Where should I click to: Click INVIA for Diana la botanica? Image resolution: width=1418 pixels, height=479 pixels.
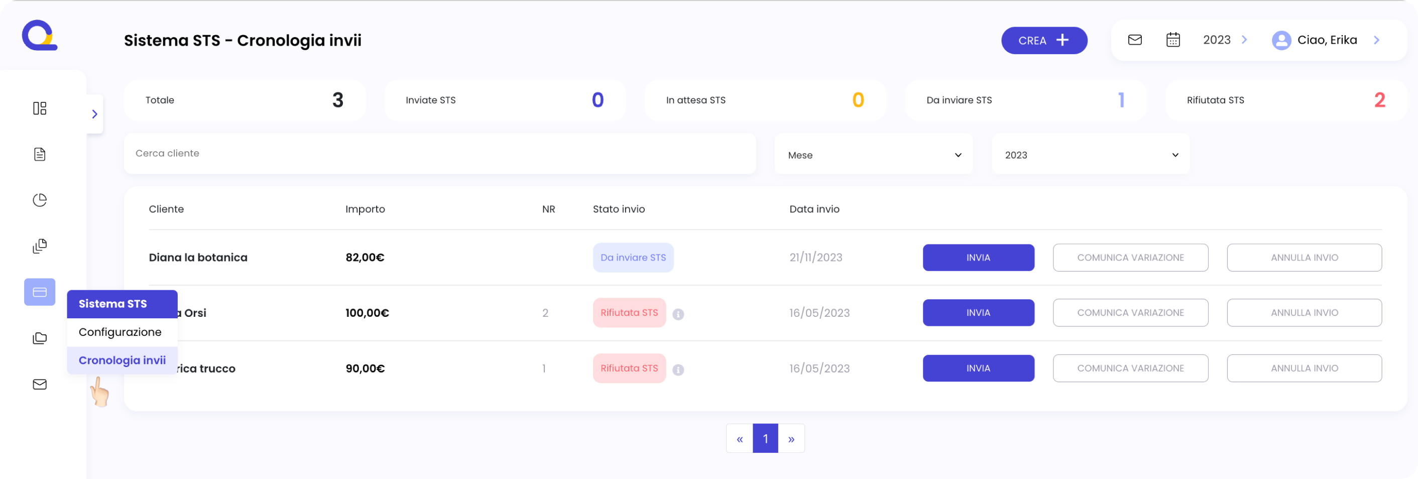pos(978,257)
